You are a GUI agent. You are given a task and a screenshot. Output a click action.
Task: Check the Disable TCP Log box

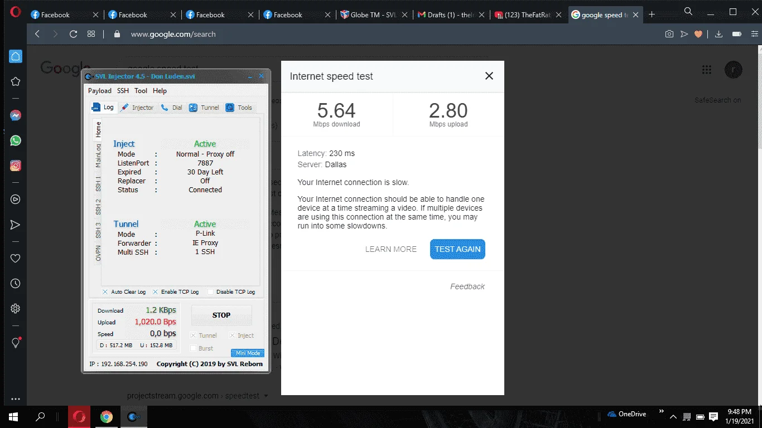tap(210, 291)
